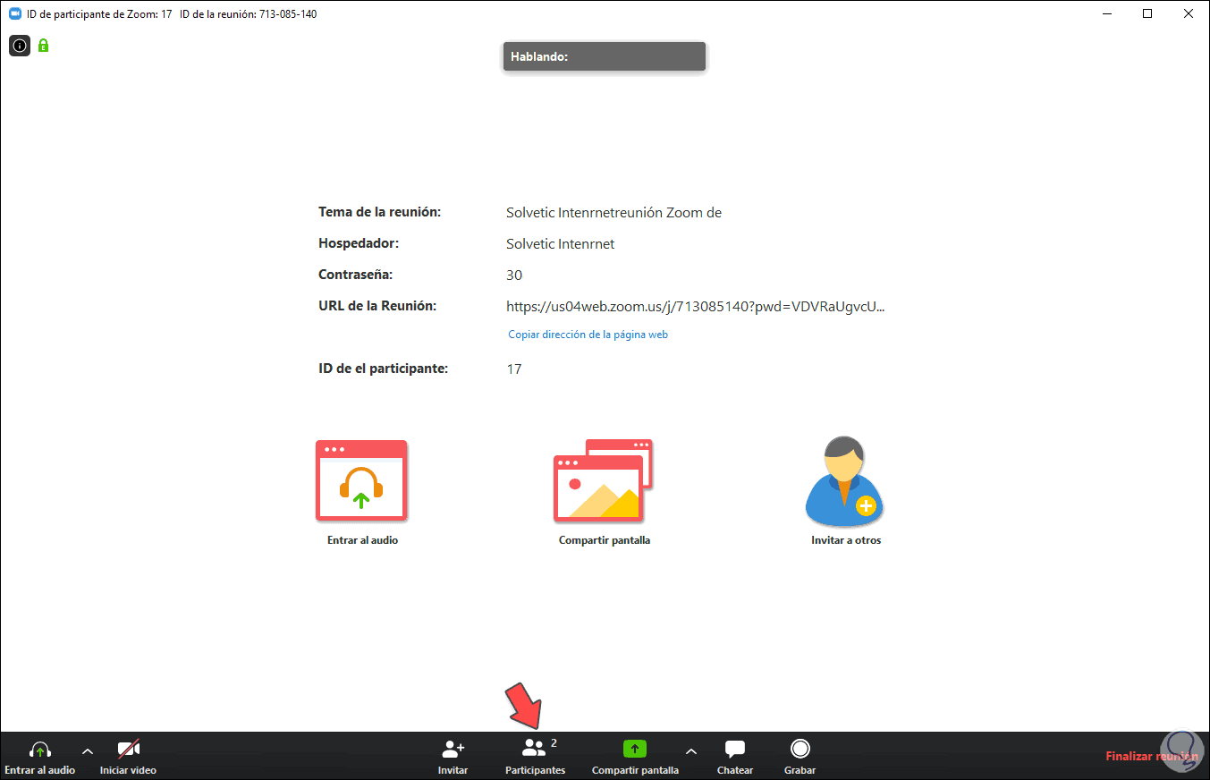Click the meeting URL text
1210x780 pixels.
(x=695, y=307)
